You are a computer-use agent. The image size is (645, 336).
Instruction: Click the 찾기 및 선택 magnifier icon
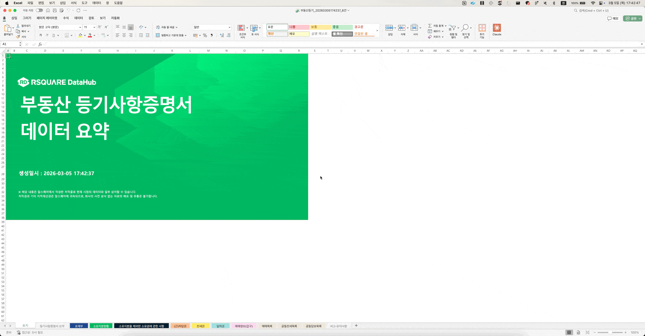pos(465,28)
